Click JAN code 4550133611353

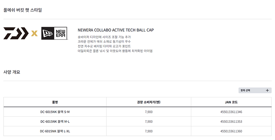(x=231, y=122)
